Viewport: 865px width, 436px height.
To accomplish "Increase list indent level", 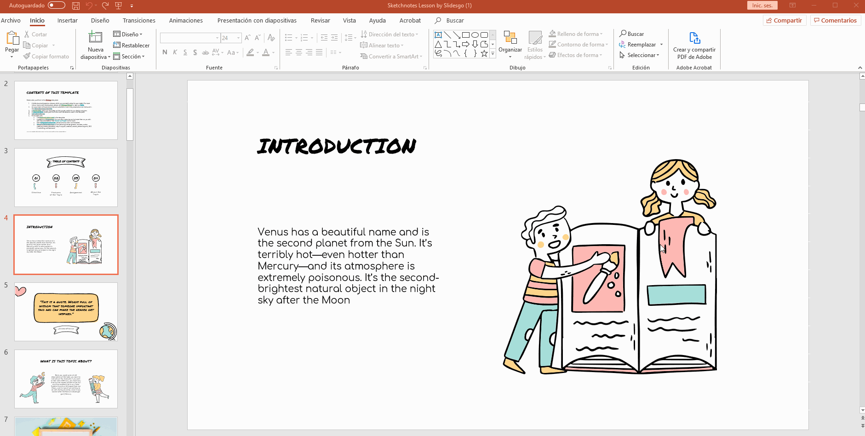I will 334,38.
